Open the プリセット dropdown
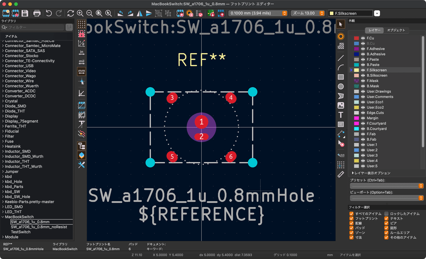The width and height of the screenshot is (426, 259). [x=387, y=185]
